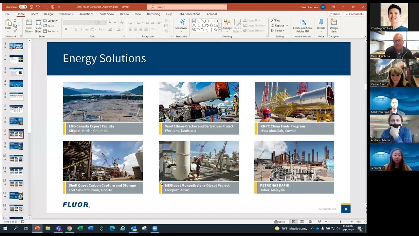Screen dimensions: 419x236
Task: Switch to Normal view icon
Action: 293,222
